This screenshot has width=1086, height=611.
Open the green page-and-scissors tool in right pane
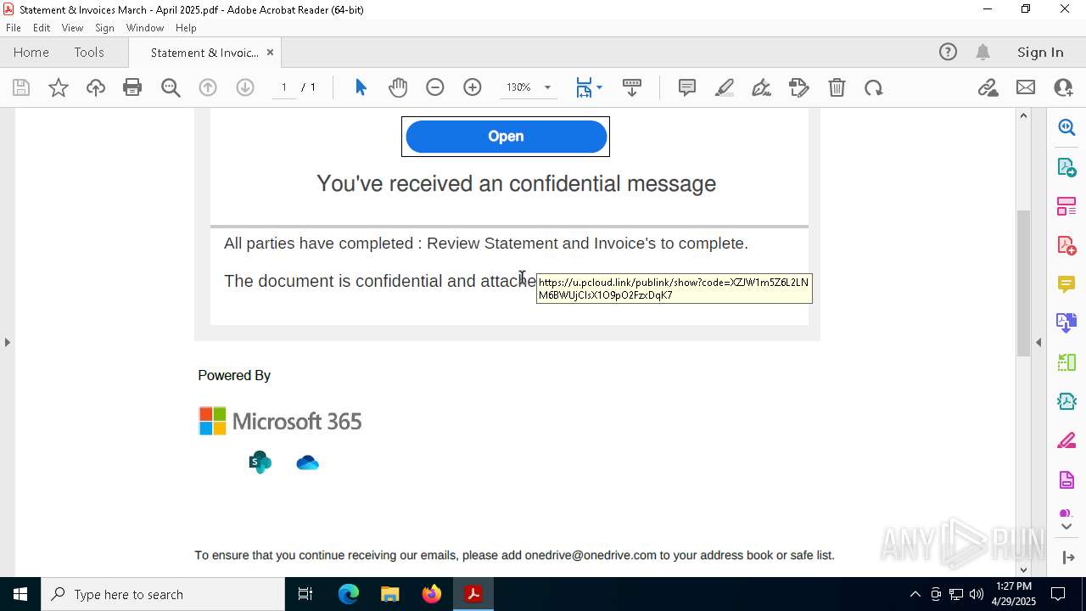coord(1066,362)
